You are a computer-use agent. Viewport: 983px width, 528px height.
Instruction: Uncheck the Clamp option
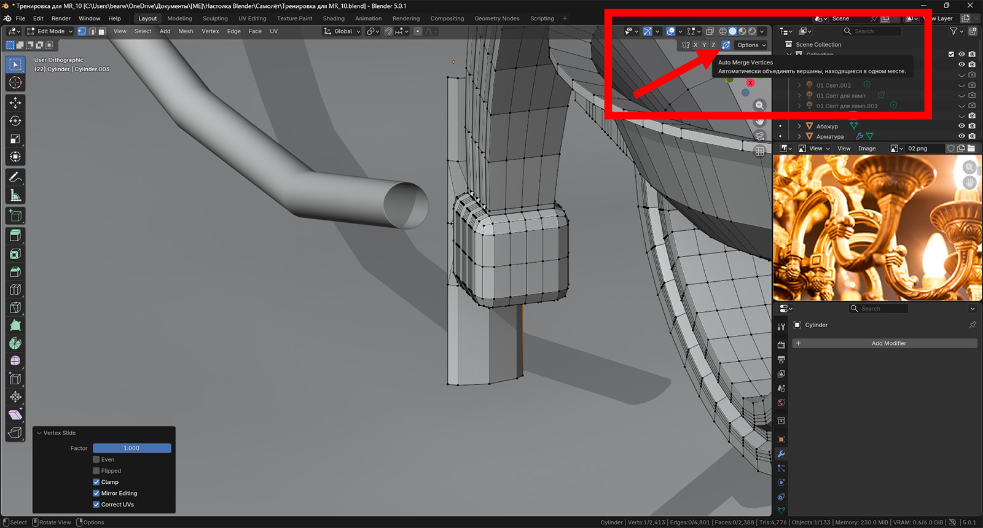(x=96, y=482)
